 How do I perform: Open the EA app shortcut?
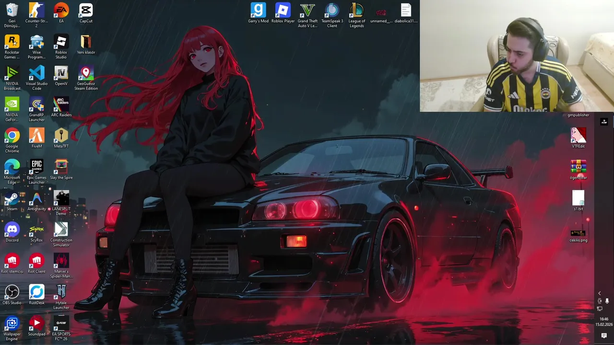(x=61, y=13)
